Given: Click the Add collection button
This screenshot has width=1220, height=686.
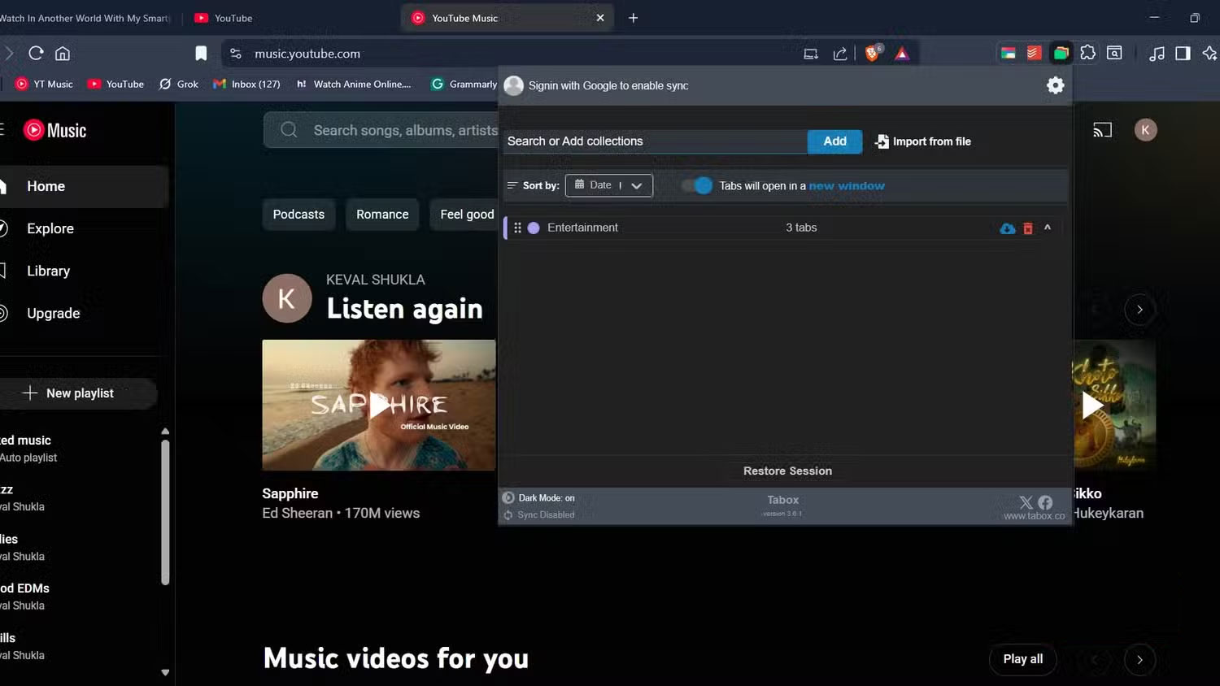Looking at the screenshot, I should click(834, 141).
